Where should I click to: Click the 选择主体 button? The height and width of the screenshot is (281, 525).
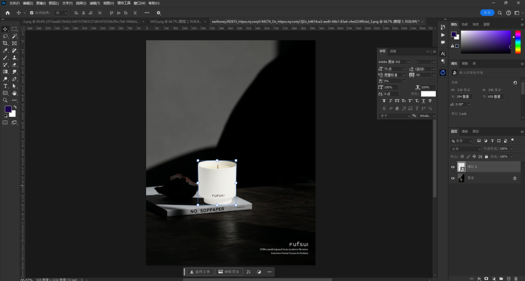pyautogui.click(x=200, y=272)
